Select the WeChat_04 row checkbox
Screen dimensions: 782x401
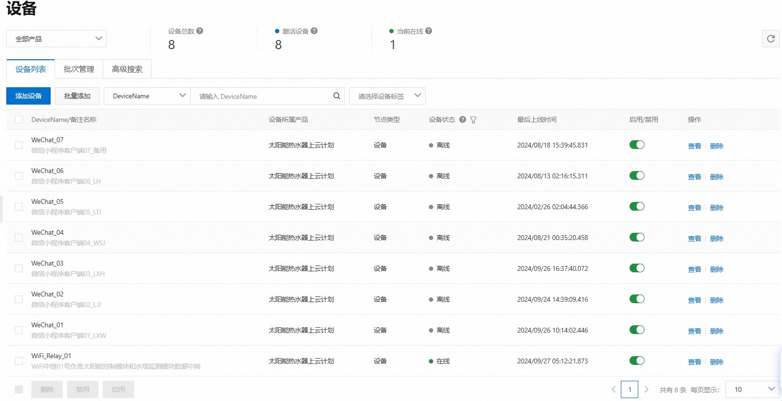[19, 238]
